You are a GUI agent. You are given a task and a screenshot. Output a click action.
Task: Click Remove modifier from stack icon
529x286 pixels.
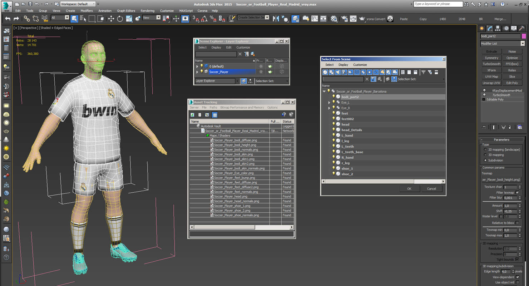pyautogui.click(x=510, y=127)
